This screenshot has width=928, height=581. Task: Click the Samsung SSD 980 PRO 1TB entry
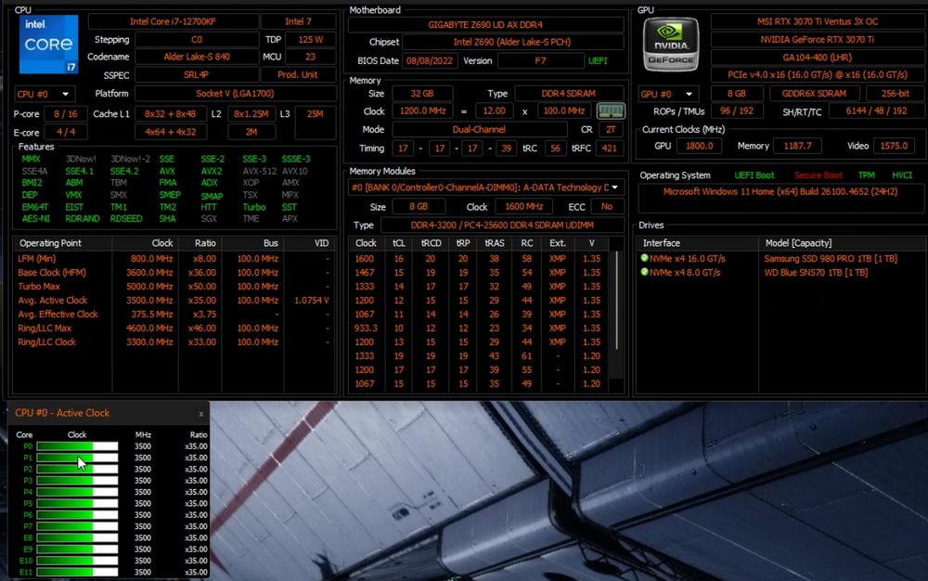(x=831, y=259)
